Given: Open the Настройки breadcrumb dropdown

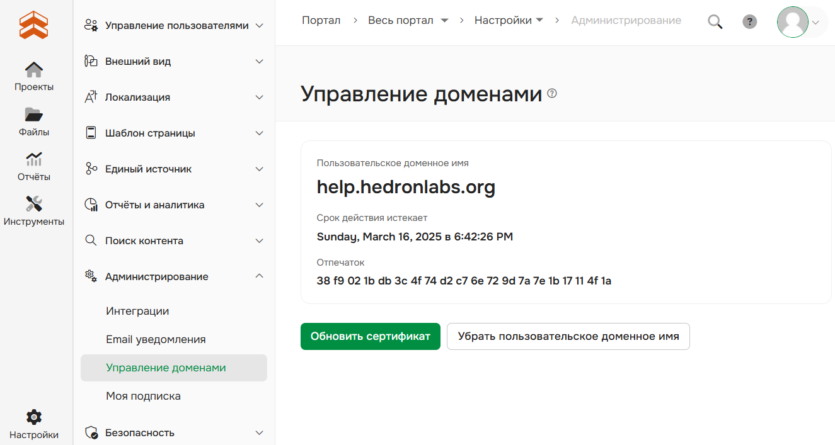Looking at the screenshot, I should click(x=541, y=20).
